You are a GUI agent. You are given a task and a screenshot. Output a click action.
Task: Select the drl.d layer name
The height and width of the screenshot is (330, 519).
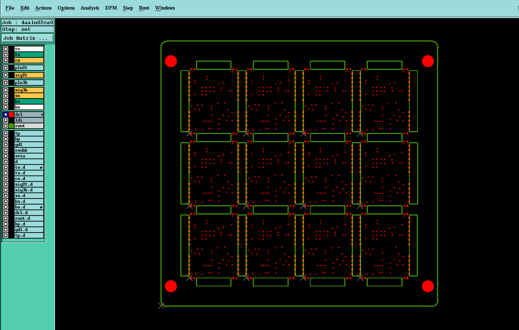coord(29,213)
